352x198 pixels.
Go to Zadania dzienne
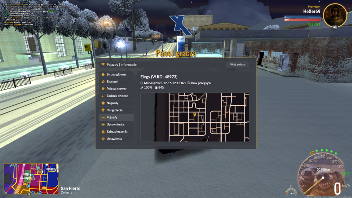coord(116,96)
